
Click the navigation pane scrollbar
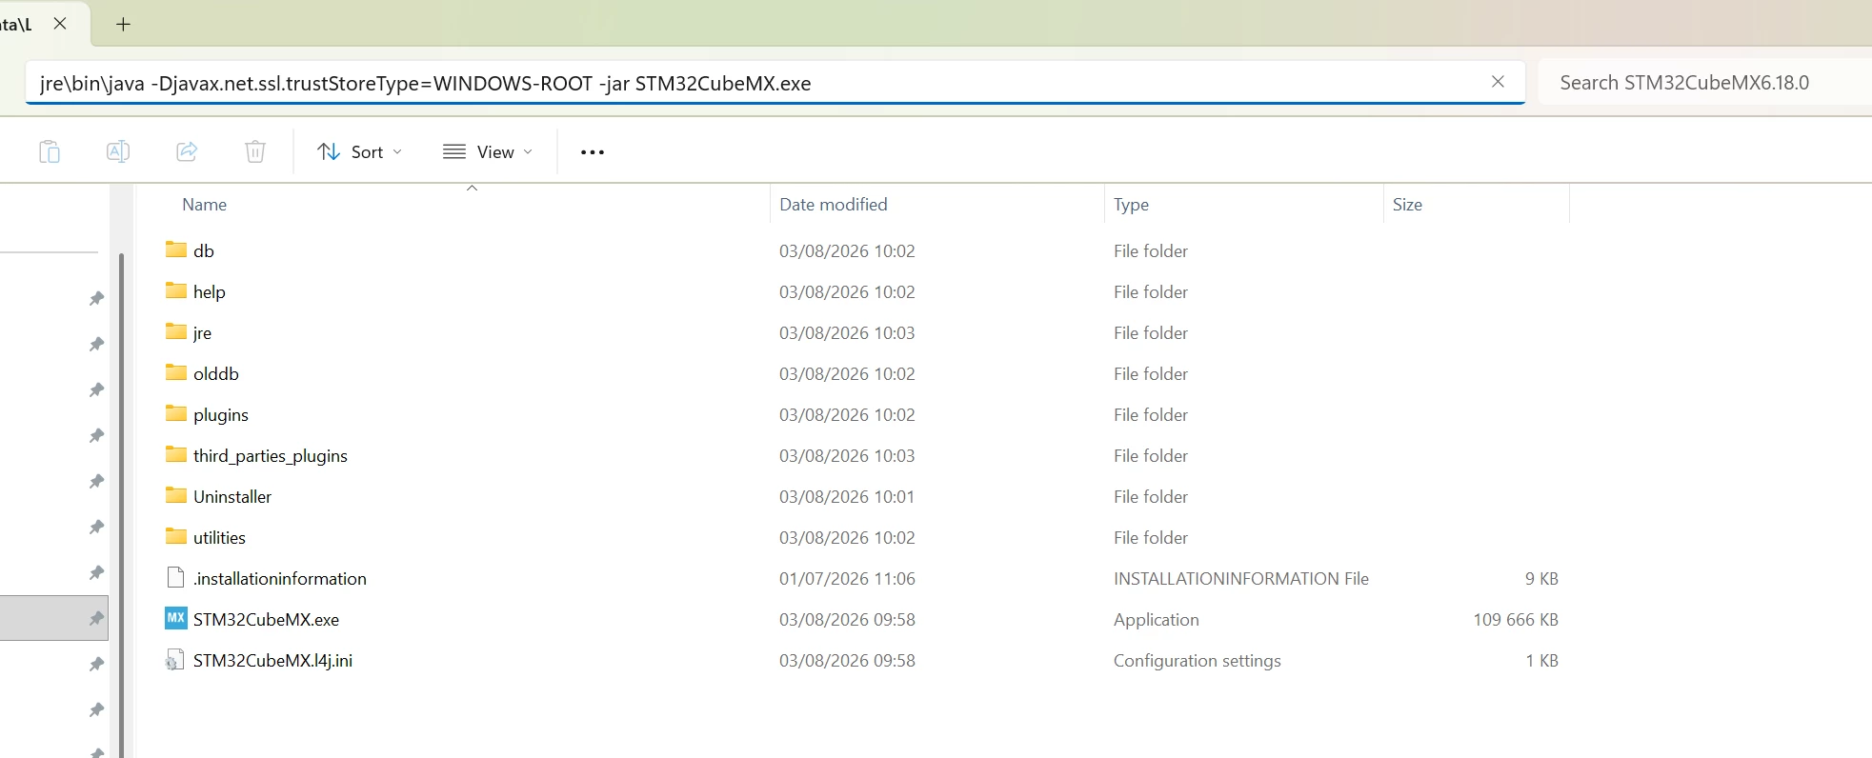tap(121, 505)
